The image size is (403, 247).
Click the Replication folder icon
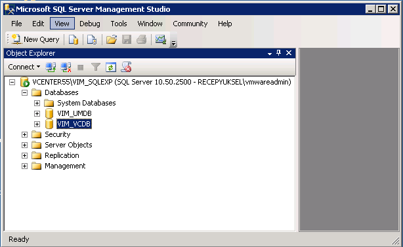click(37, 156)
